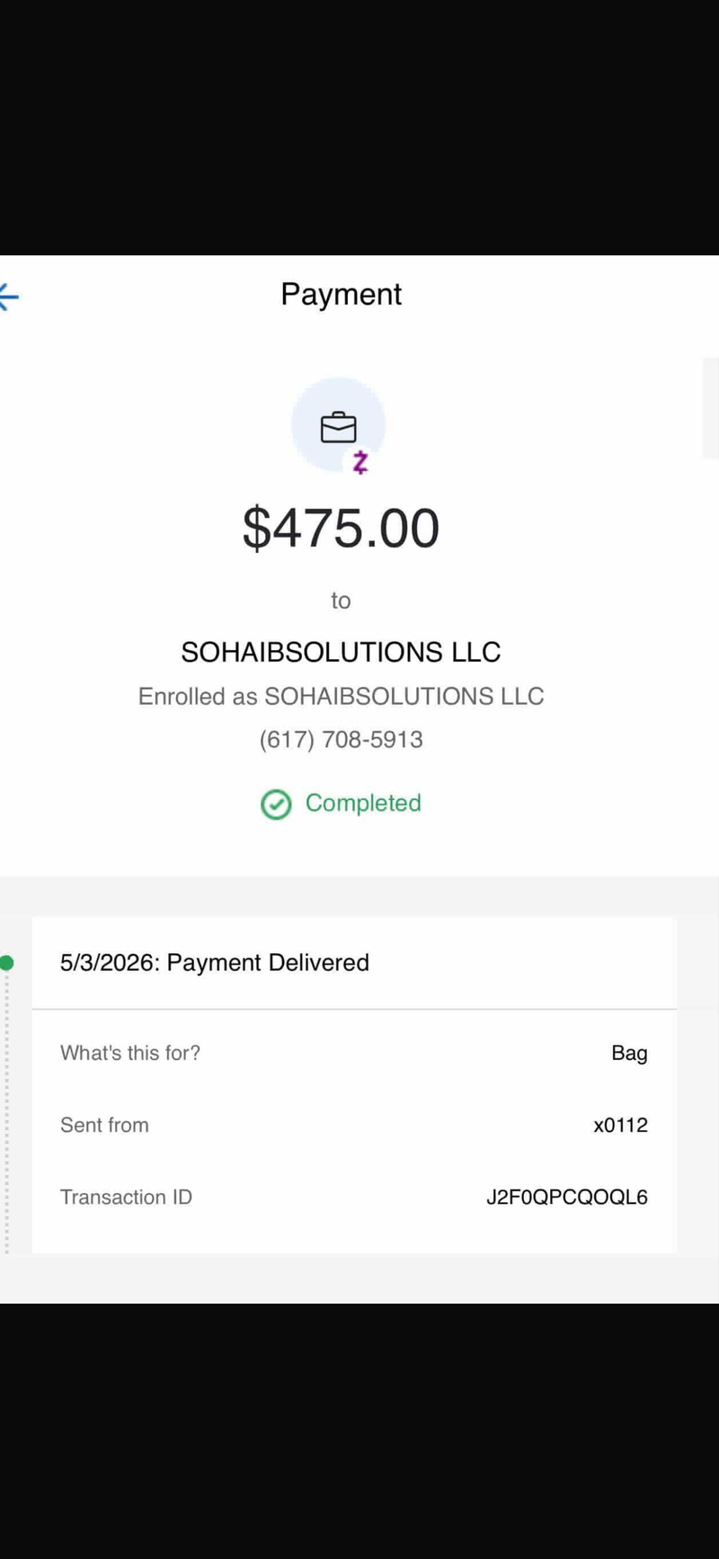Select the account number x0112
The height and width of the screenshot is (1559, 719).
coord(620,1125)
